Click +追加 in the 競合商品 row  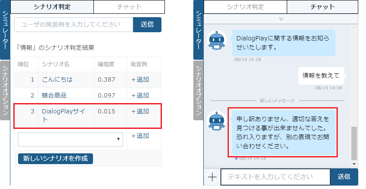pyautogui.click(x=140, y=95)
